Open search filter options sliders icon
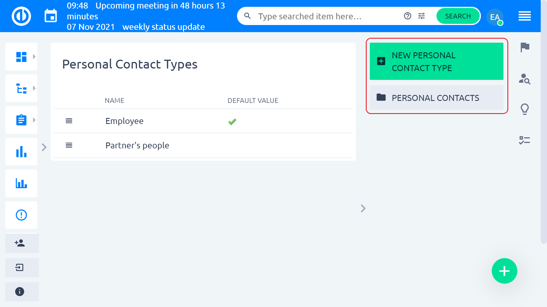This screenshot has width=547, height=307. coord(421,16)
